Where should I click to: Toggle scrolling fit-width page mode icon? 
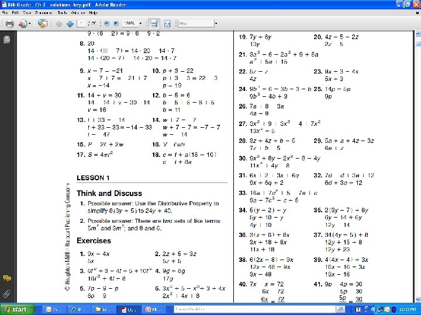(x=154, y=23)
